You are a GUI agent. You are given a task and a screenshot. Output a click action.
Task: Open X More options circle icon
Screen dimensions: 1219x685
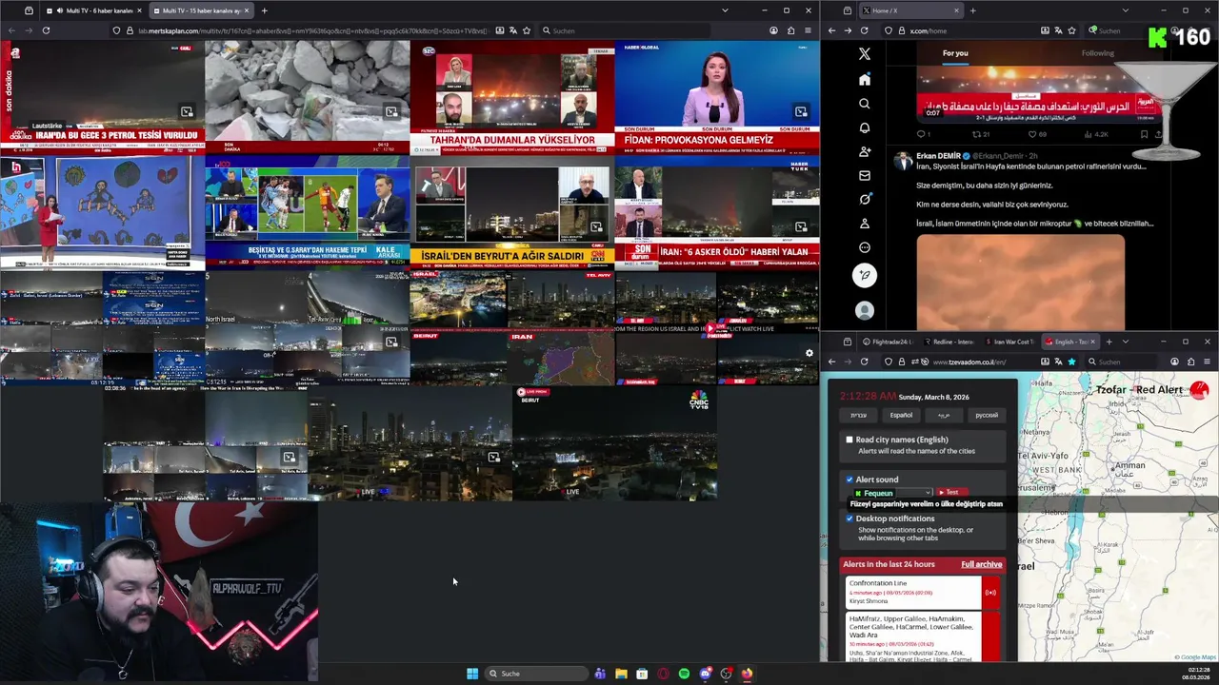pyautogui.click(x=864, y=247)
